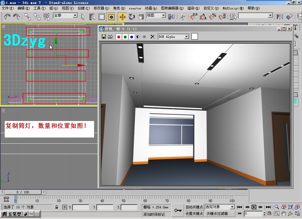The image size is (302, 219).
Task: Click the Undo arrow icon
Action: 7,17
